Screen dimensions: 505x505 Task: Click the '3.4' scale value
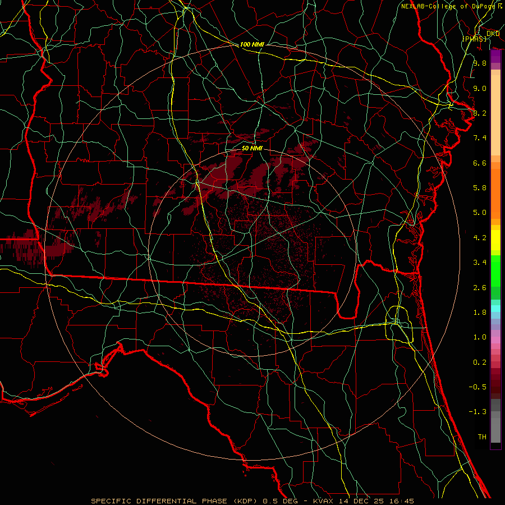(x=480, y=263)
